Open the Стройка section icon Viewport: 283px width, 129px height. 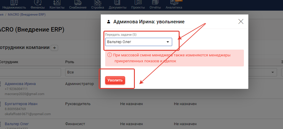(x=97, y=2)
